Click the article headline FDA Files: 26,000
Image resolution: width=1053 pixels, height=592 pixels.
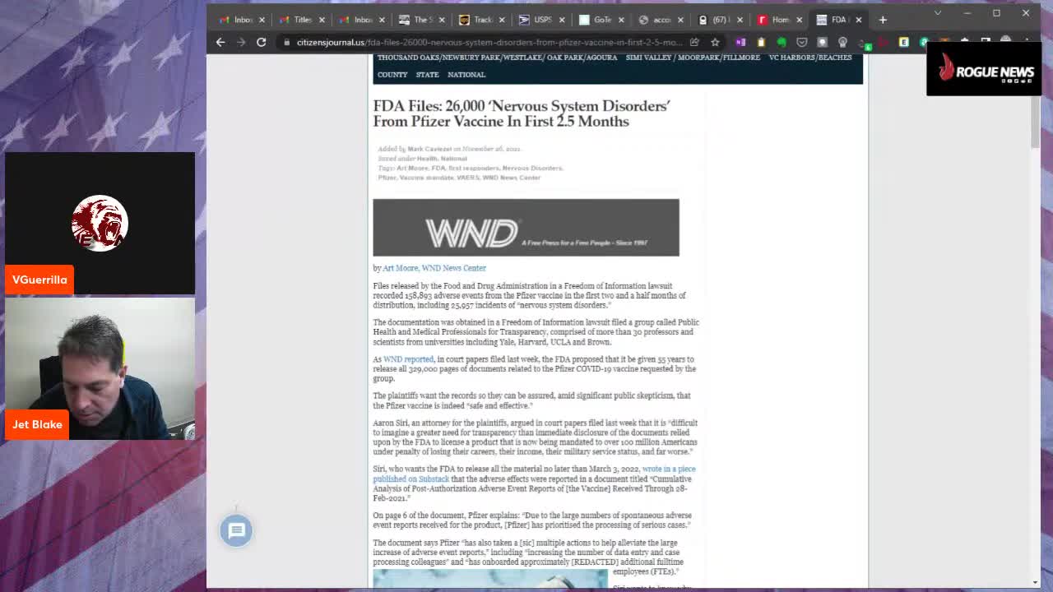coord(522,113)
